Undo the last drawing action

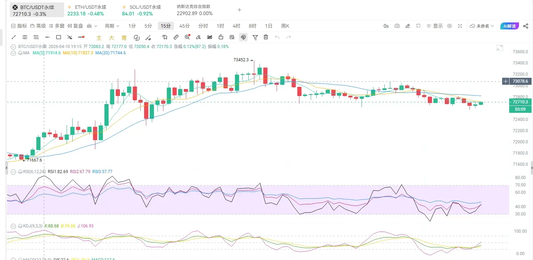tap(277, 37)
